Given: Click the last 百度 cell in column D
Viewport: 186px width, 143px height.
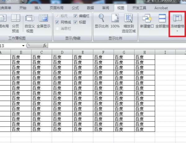Looking at the screenshot, I should tap(62, 129).
